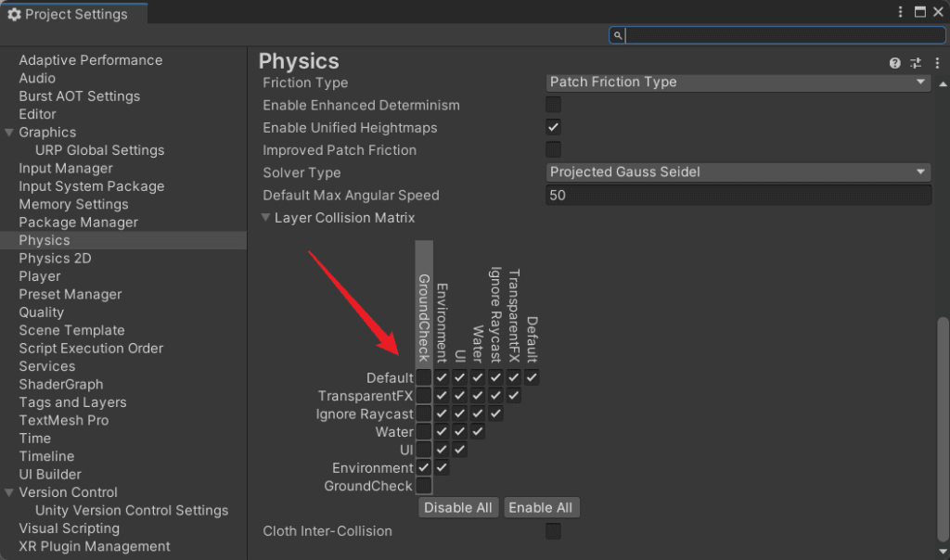Image resolution: width=950 pixels, height=560 pixels.
Task: Open Physics help documentation icon
Action: (x=895, y=63)
